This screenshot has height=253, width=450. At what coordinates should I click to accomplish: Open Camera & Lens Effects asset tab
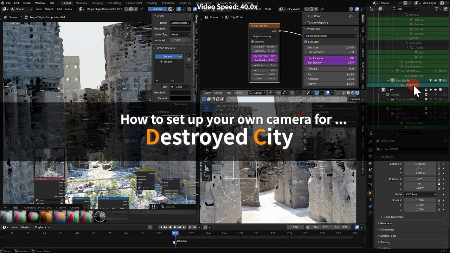tap(38, 208)
